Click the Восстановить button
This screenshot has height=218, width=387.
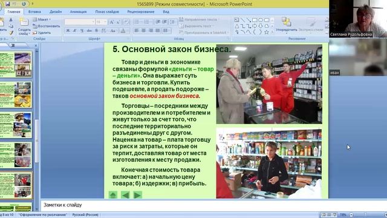[x=47, y=26]
